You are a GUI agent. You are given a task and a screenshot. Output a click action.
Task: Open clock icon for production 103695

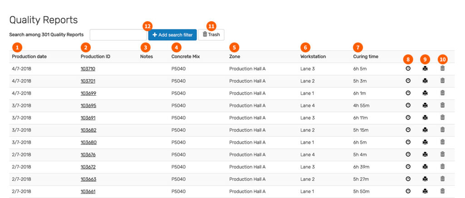click(x=408, y=105)
